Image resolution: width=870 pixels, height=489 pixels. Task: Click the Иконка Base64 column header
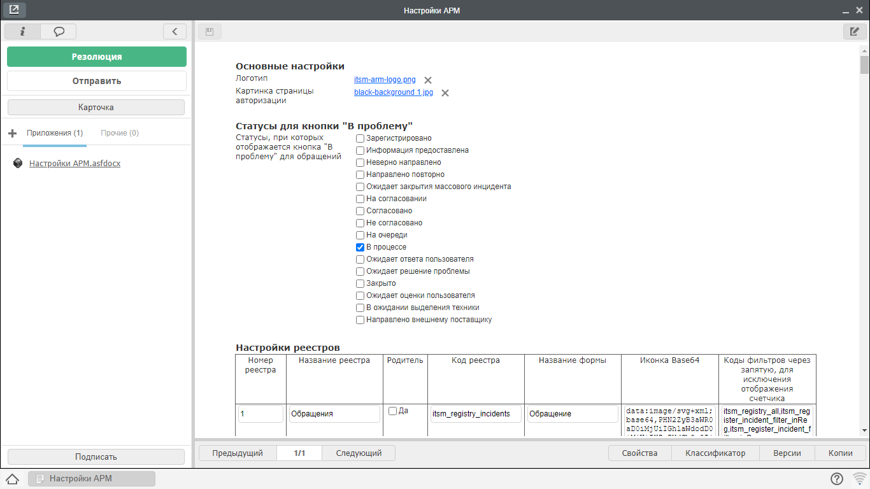tap(670, 360)
